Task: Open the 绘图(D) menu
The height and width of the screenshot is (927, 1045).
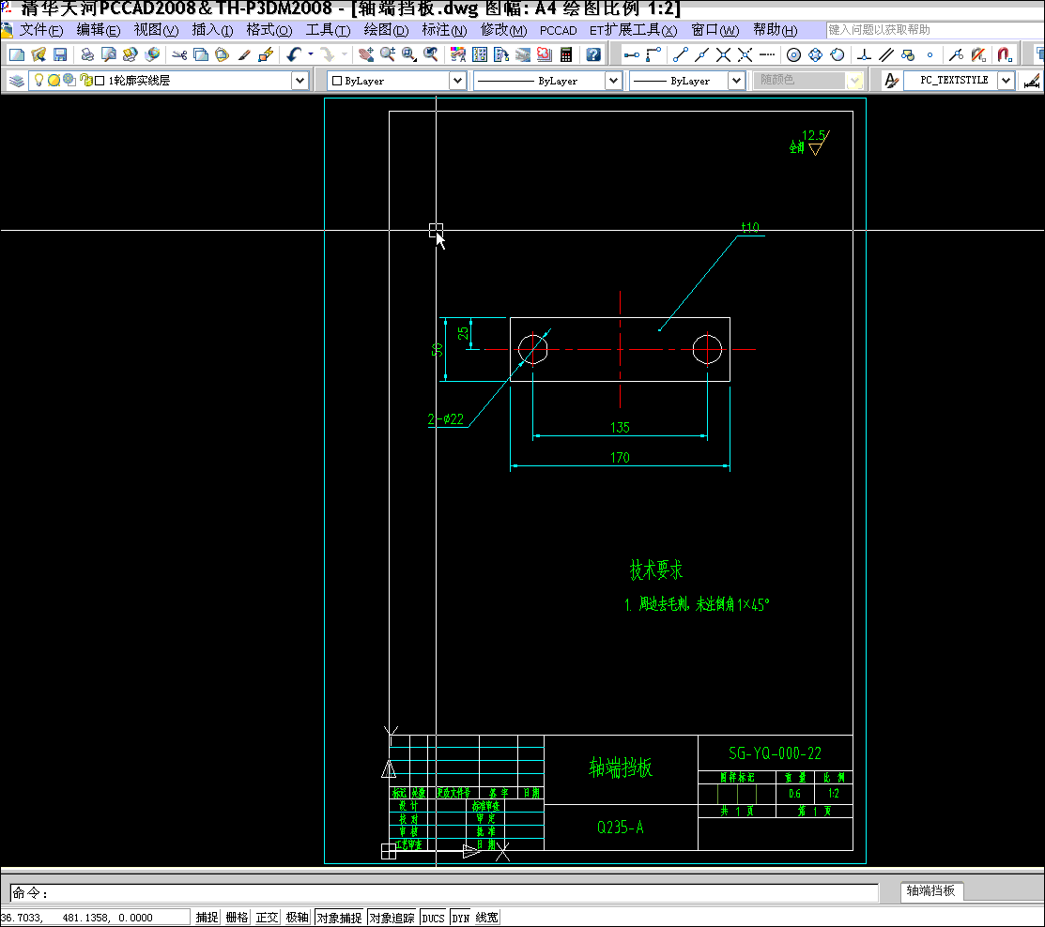Action: (x=386, y=30)
